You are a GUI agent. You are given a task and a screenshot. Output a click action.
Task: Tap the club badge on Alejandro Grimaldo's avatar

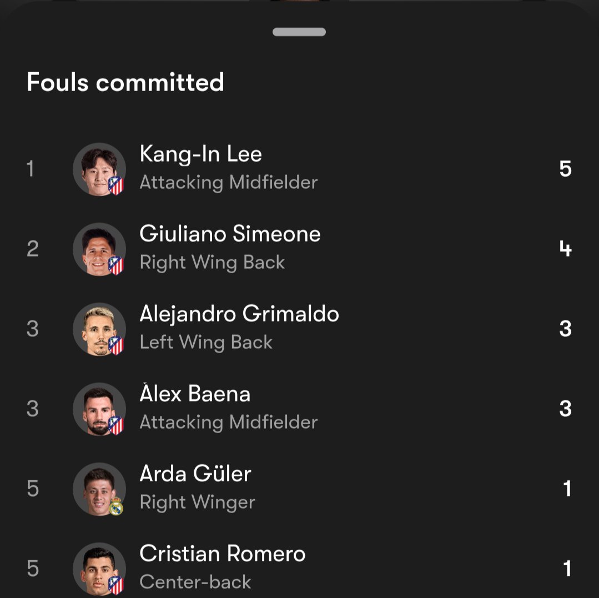[x=116, y=345]
